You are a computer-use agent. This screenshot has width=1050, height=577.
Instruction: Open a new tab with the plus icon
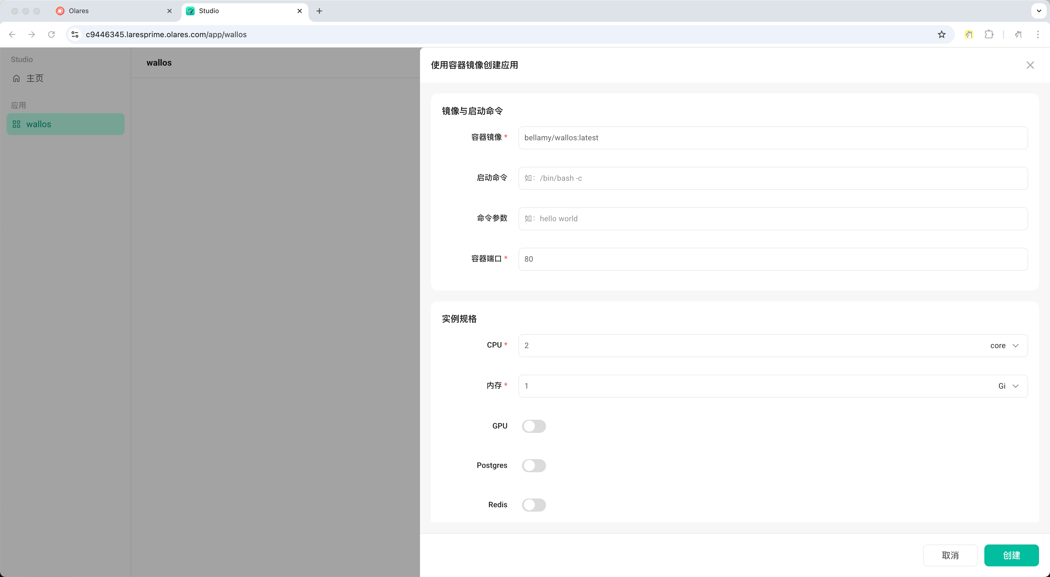[x=319, y=11]
